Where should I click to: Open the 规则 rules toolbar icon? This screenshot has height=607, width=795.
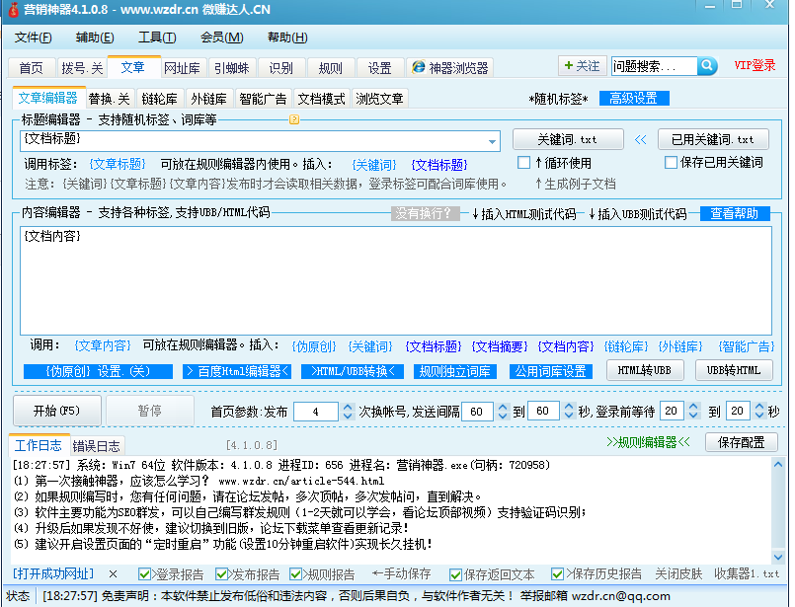[330, 67]
